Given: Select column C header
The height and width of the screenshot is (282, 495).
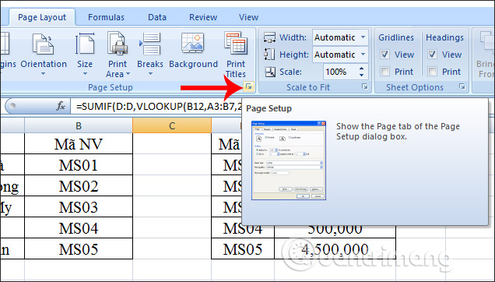Looking at the screenshot, I should (x=172, y=125).
